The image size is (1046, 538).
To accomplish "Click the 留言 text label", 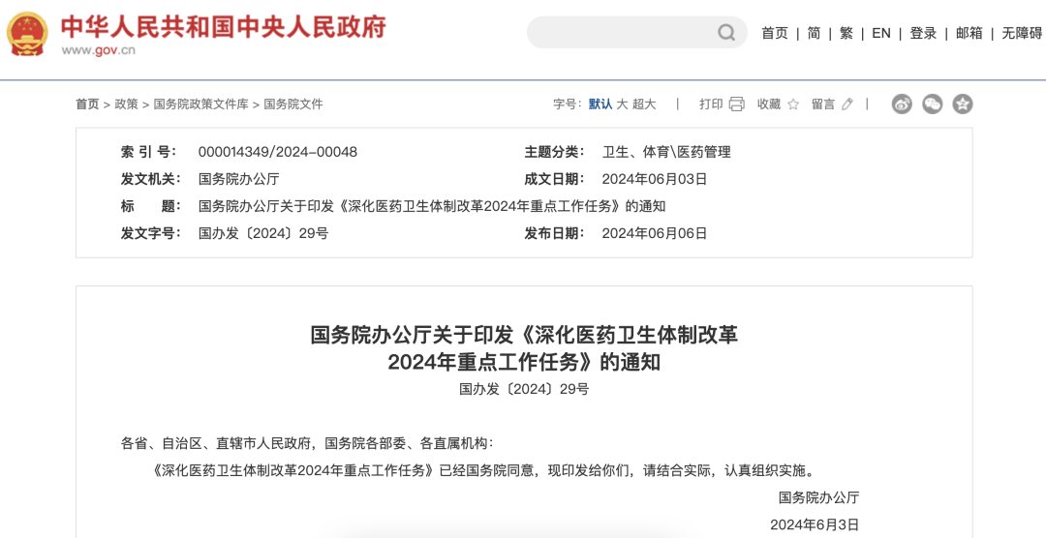I will tap(823, 104).
